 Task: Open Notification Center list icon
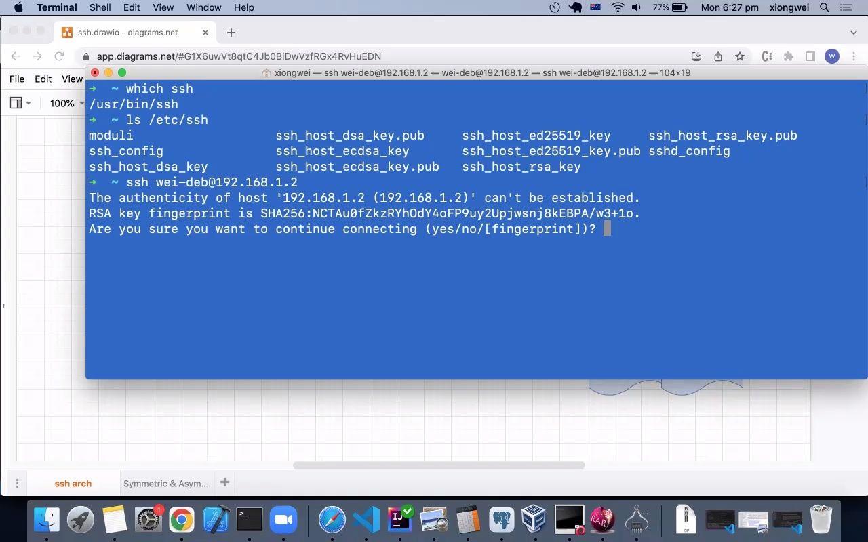pyautogui.click(x=846, y=7)
